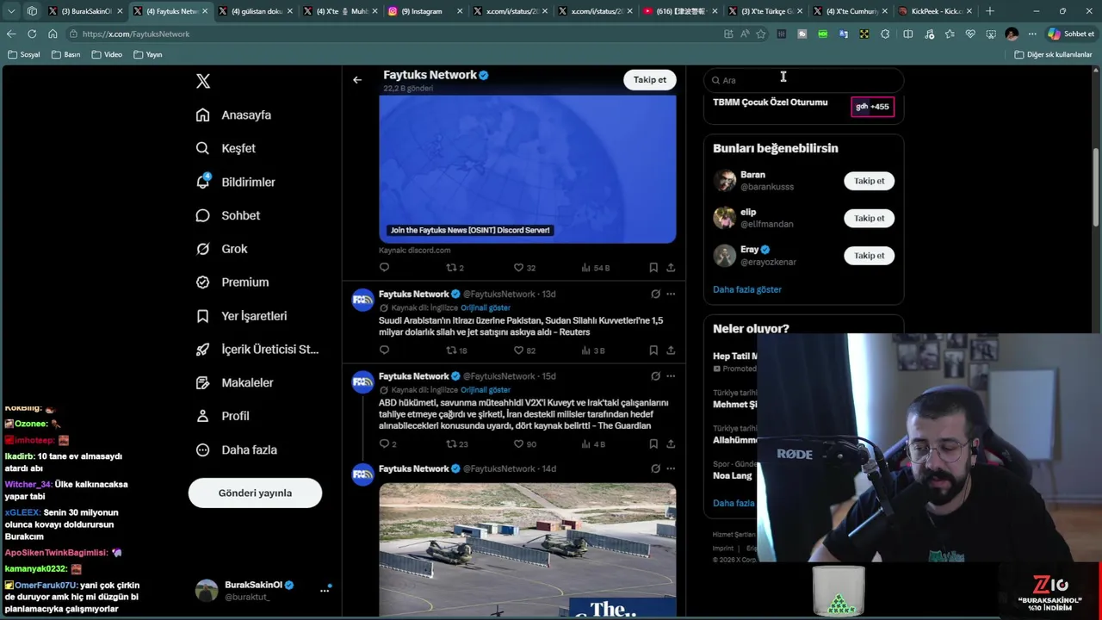Open Bildirimler notifications
The height and width of the screenshot is (620, 1102).
click(235, 182)
